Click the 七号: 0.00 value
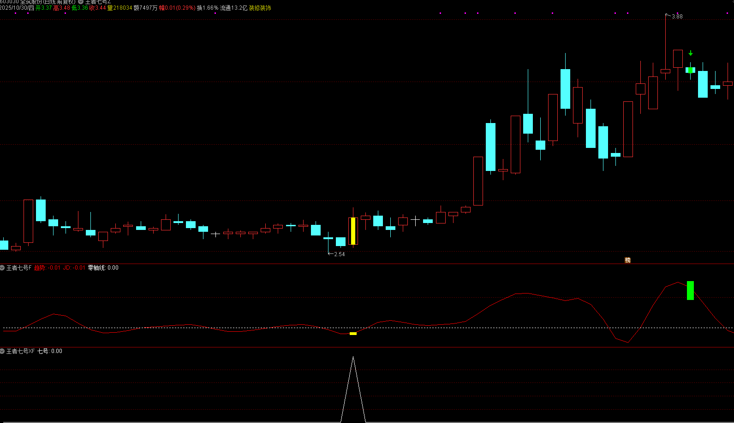734x423 pixels. (x=49, y=351)
